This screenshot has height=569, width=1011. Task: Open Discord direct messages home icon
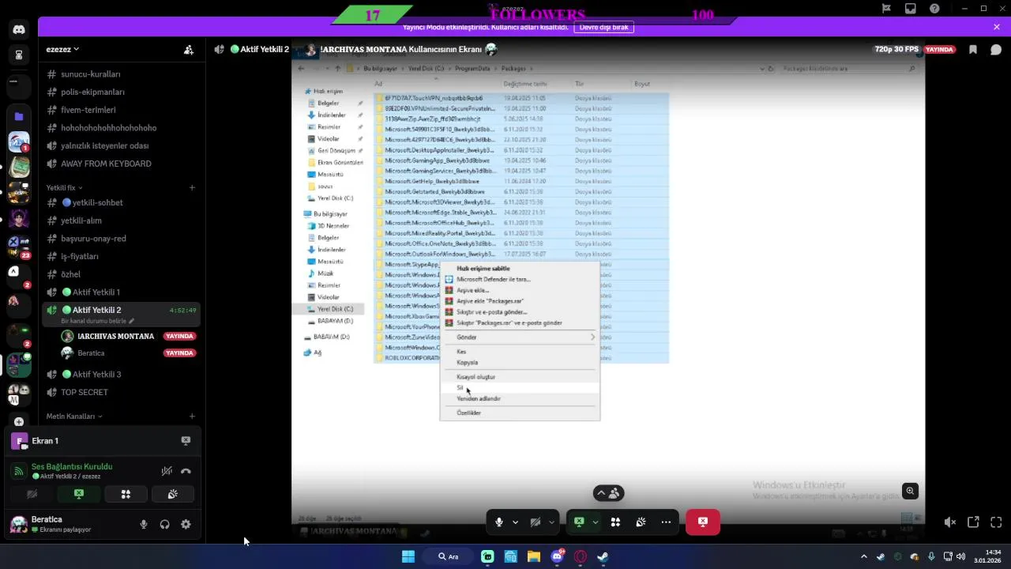19,30
